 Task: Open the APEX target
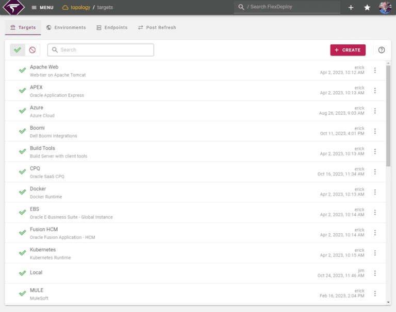coord(36,88)
